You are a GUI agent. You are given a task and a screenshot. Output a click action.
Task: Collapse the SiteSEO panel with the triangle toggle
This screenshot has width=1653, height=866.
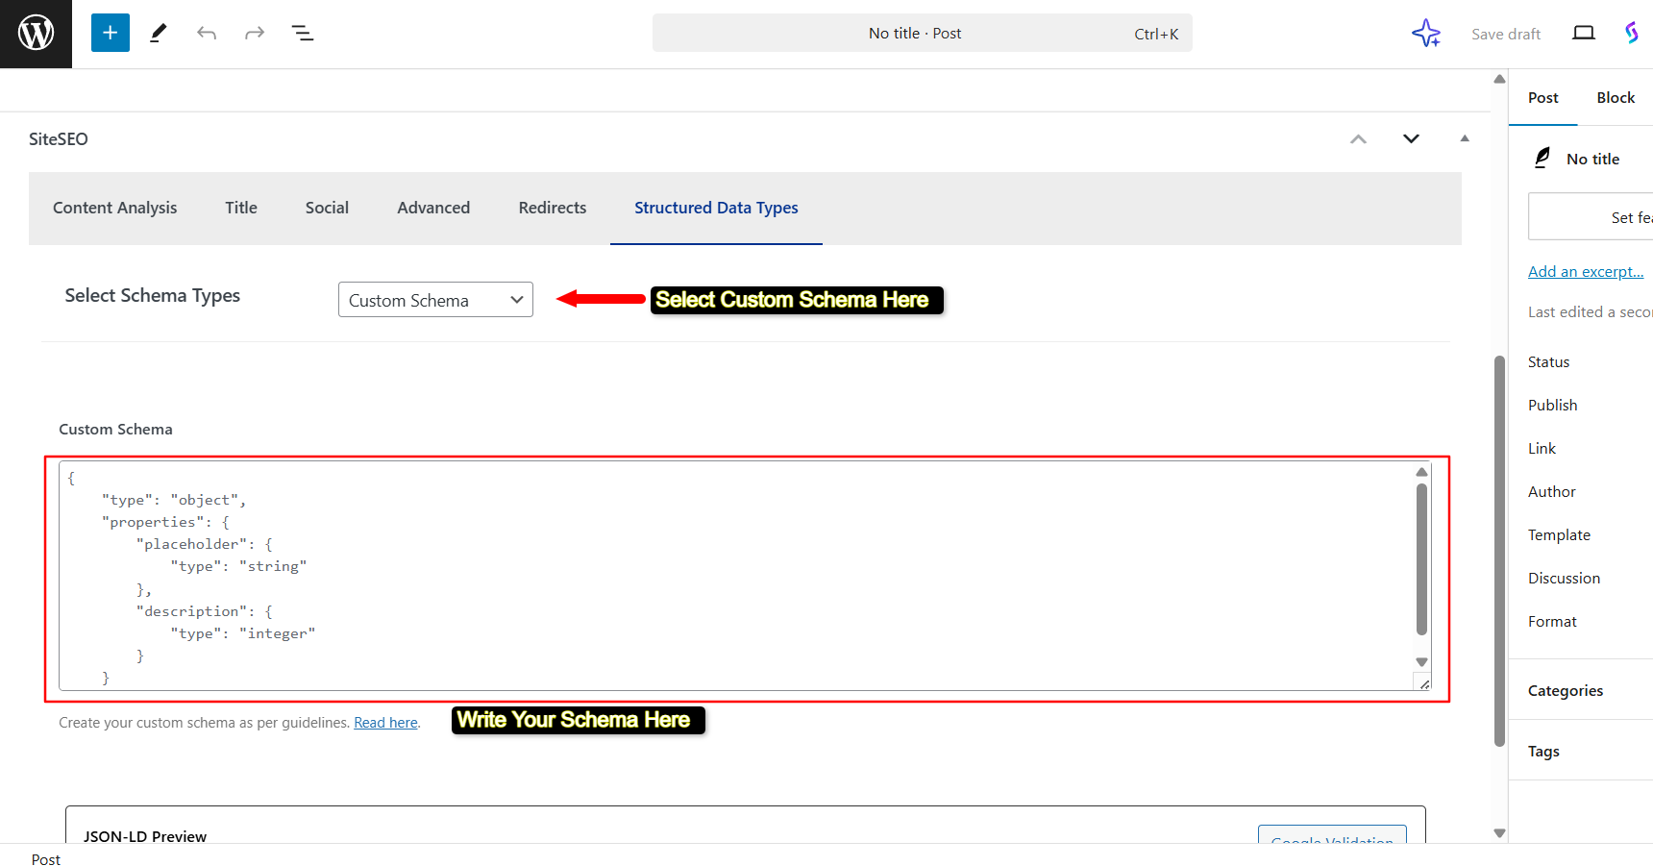1465,139
